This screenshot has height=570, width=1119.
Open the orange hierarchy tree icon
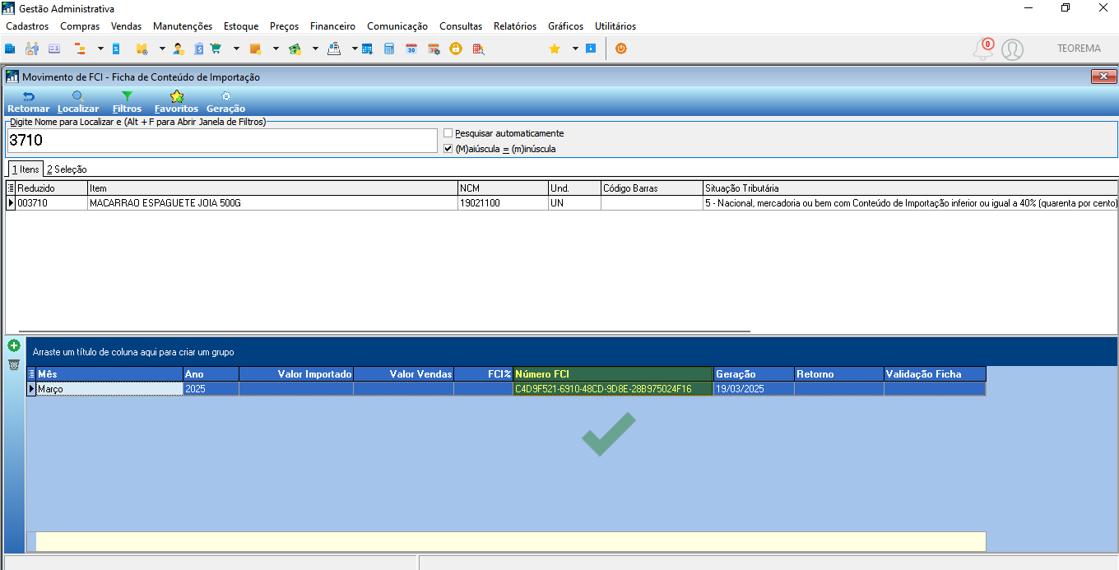tap(80, 49)
